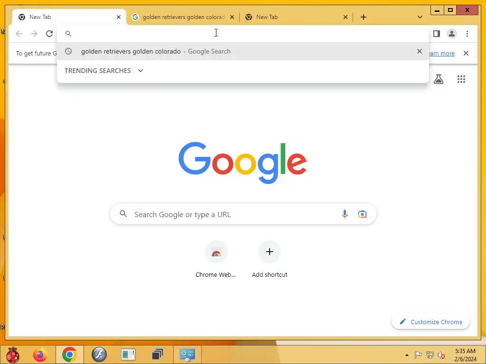Start voice search with microphone icon
Image resolution: width=486 pixels, height=364 pixels.
tap(345, 214)
